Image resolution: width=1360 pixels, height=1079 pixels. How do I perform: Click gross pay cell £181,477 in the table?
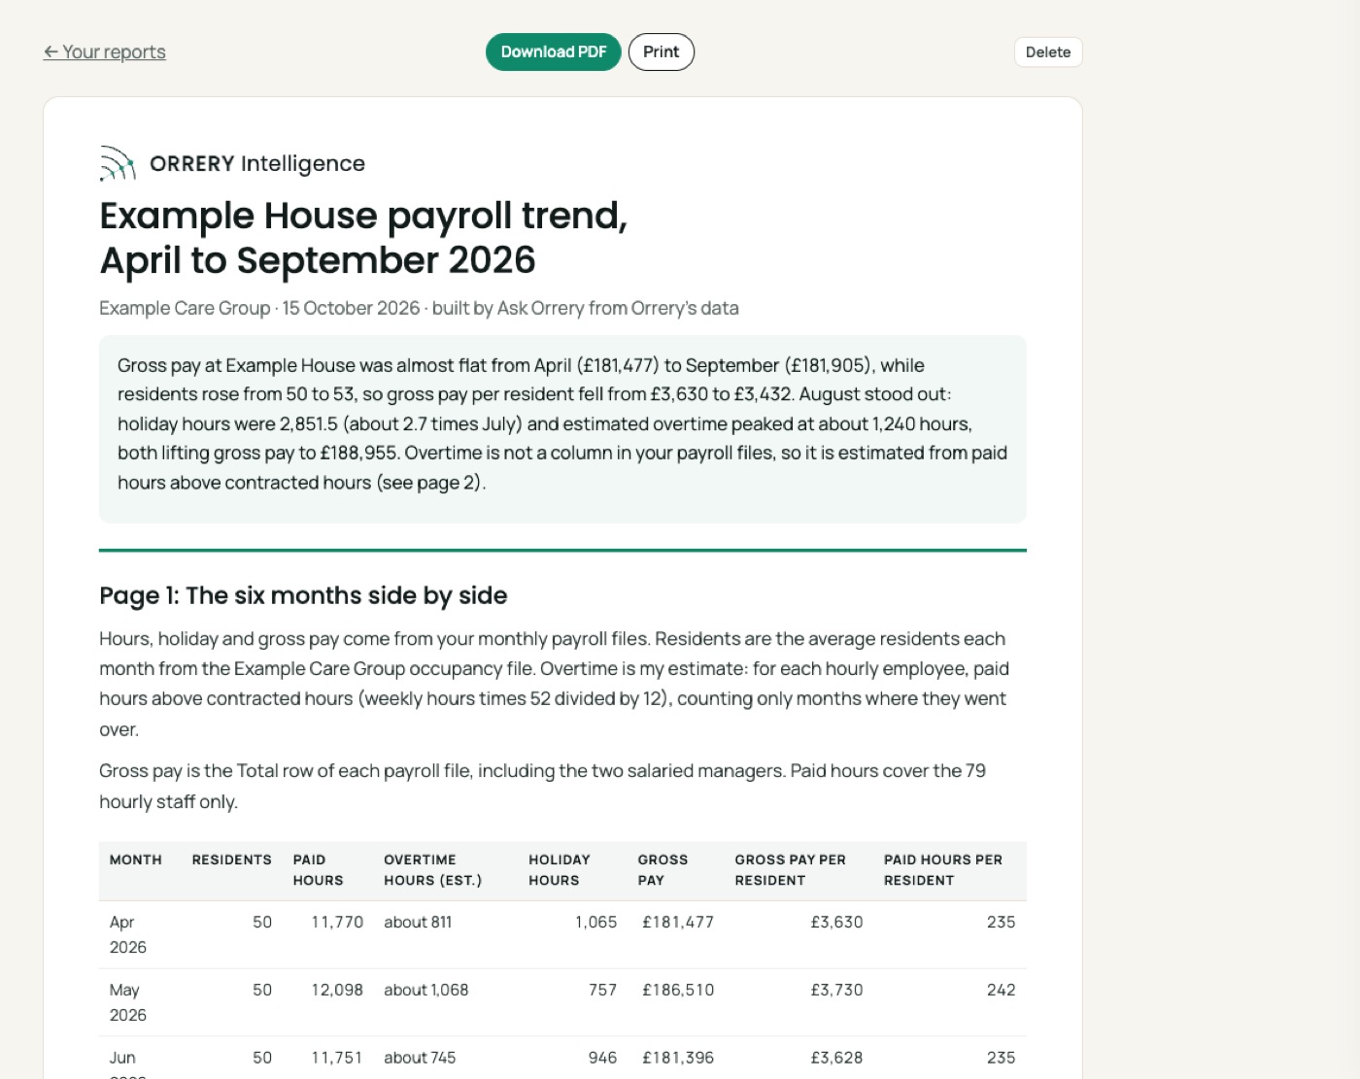pos(678,923)
